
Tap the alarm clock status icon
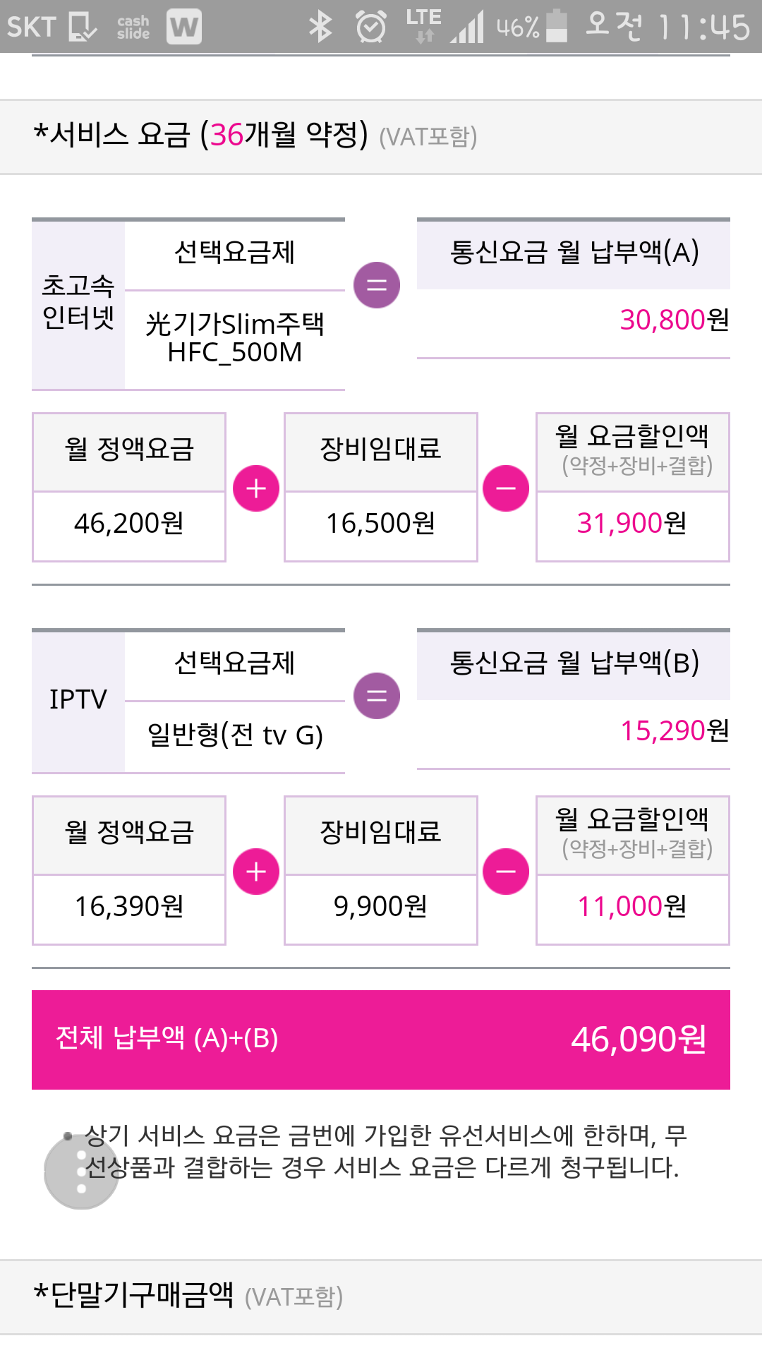click(x=371, y=27)
